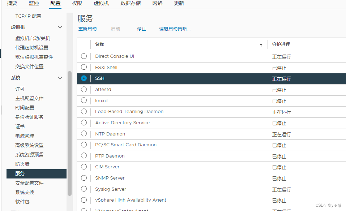
Task: Switch to the 监控 tab
Action: (x=34, y=3)
